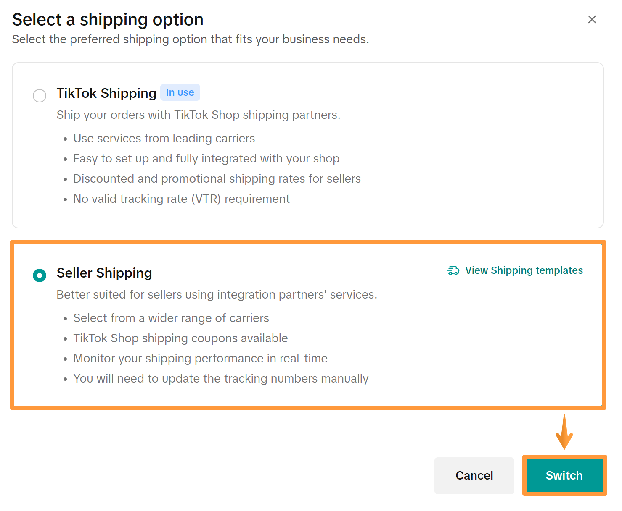Click the 'In use' badge
This screenshot has width=622, height=511.
point(180,92)
